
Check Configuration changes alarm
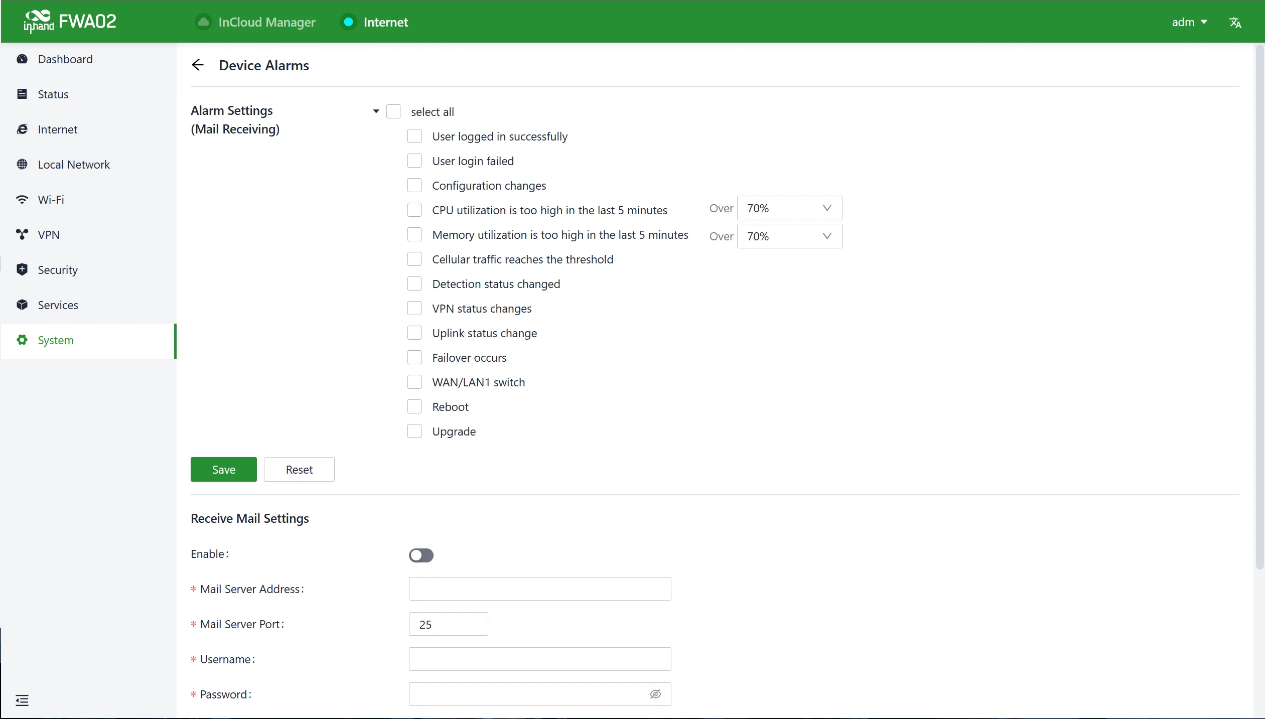[414, 185]
